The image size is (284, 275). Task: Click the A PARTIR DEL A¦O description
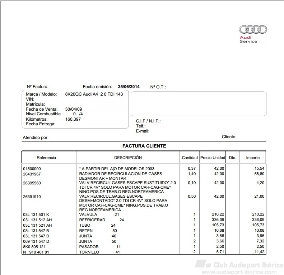coord(117,169)
